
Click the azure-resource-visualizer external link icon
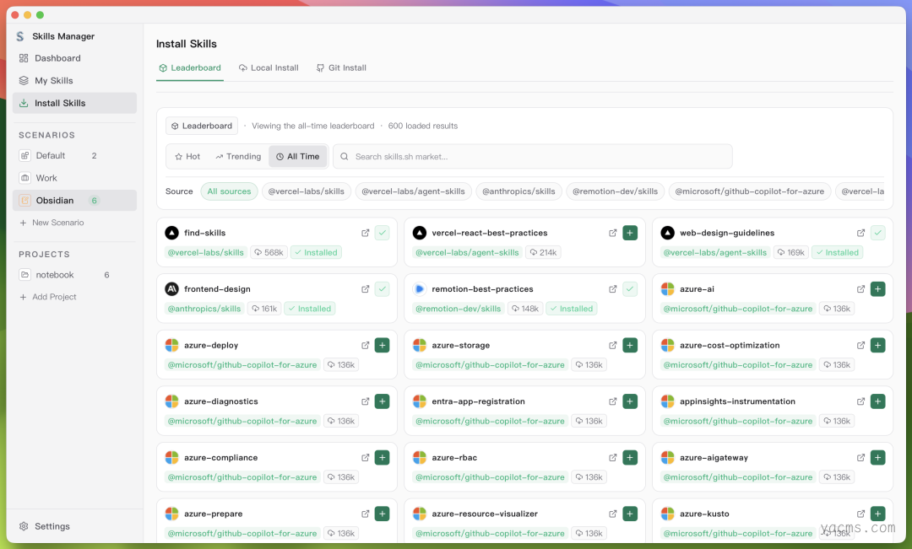coord(613,514)
